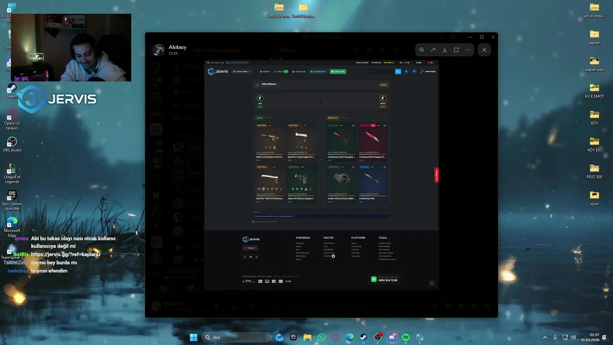Focus the taskbar Ara search box
Image resolution: width=613 pixels, height=345 pixels.
(236, 337)
